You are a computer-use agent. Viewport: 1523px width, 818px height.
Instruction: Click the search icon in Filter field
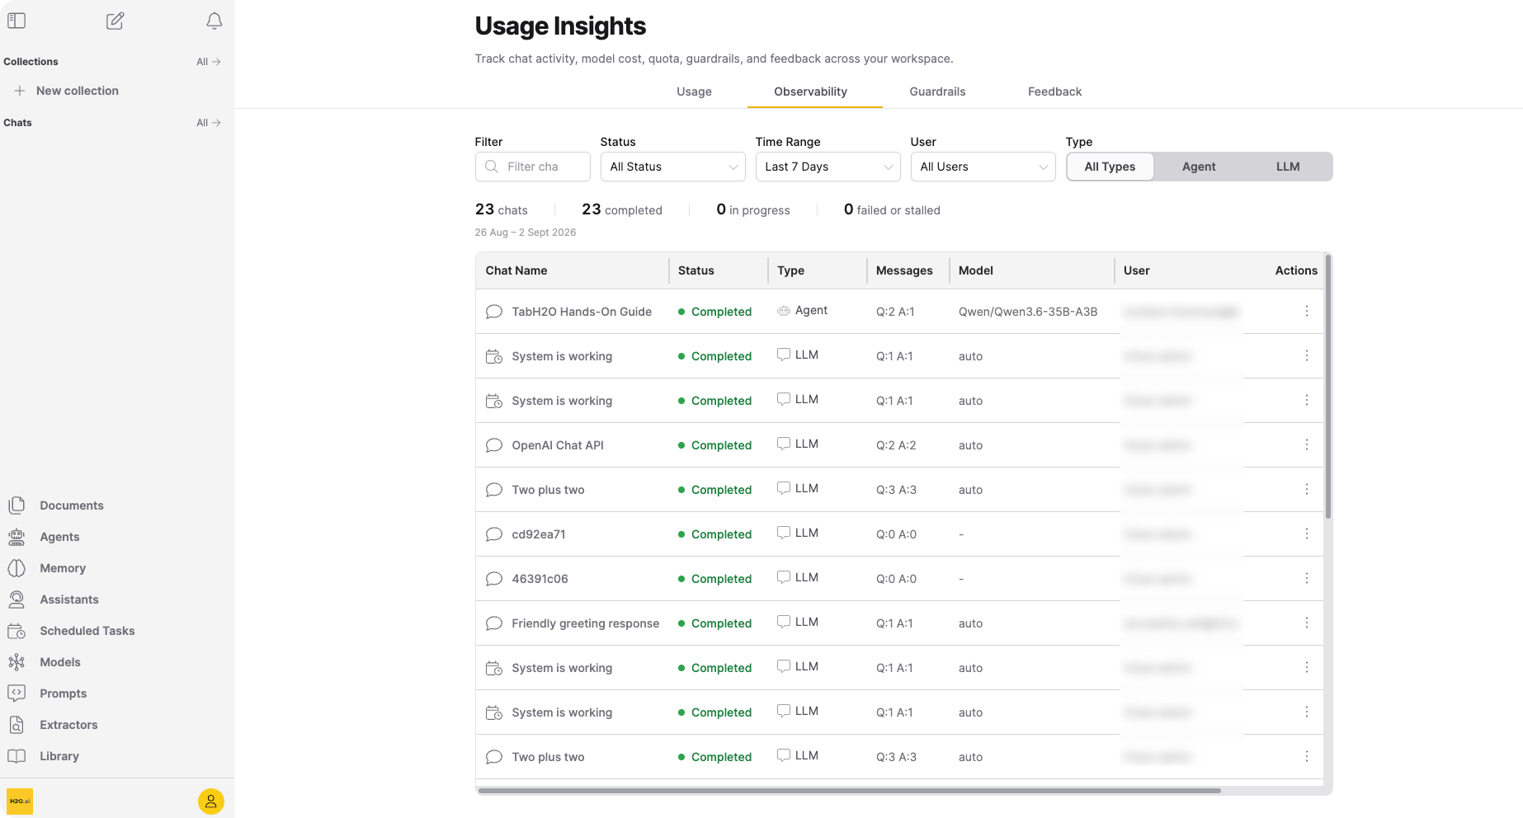pos(492,167)
